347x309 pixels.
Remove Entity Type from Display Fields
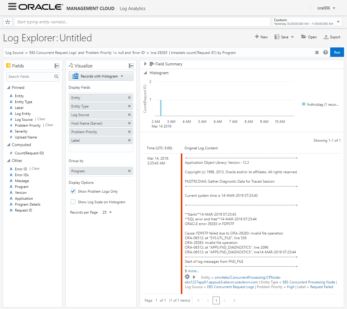pos(129,106)
